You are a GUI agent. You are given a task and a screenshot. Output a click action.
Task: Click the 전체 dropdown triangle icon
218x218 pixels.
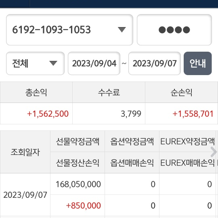pos(53,63)
